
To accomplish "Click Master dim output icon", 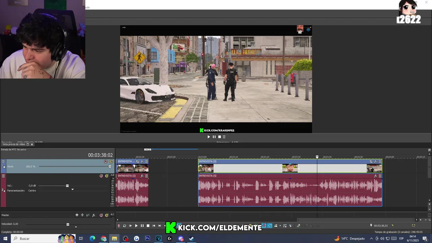I will coord(82,215).
